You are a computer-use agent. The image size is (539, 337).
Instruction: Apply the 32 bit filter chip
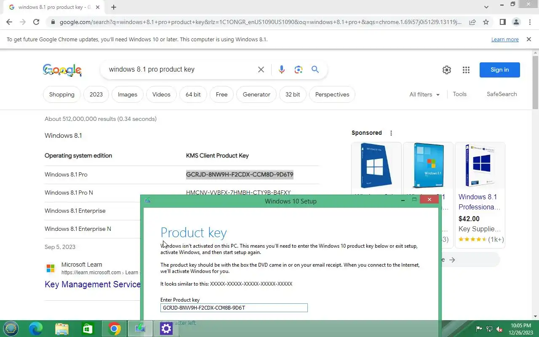(293, 94)
